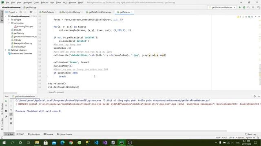Start debugging with the bug icon
261x146 pixels.
pyautogui.click(x=244, y=7)
